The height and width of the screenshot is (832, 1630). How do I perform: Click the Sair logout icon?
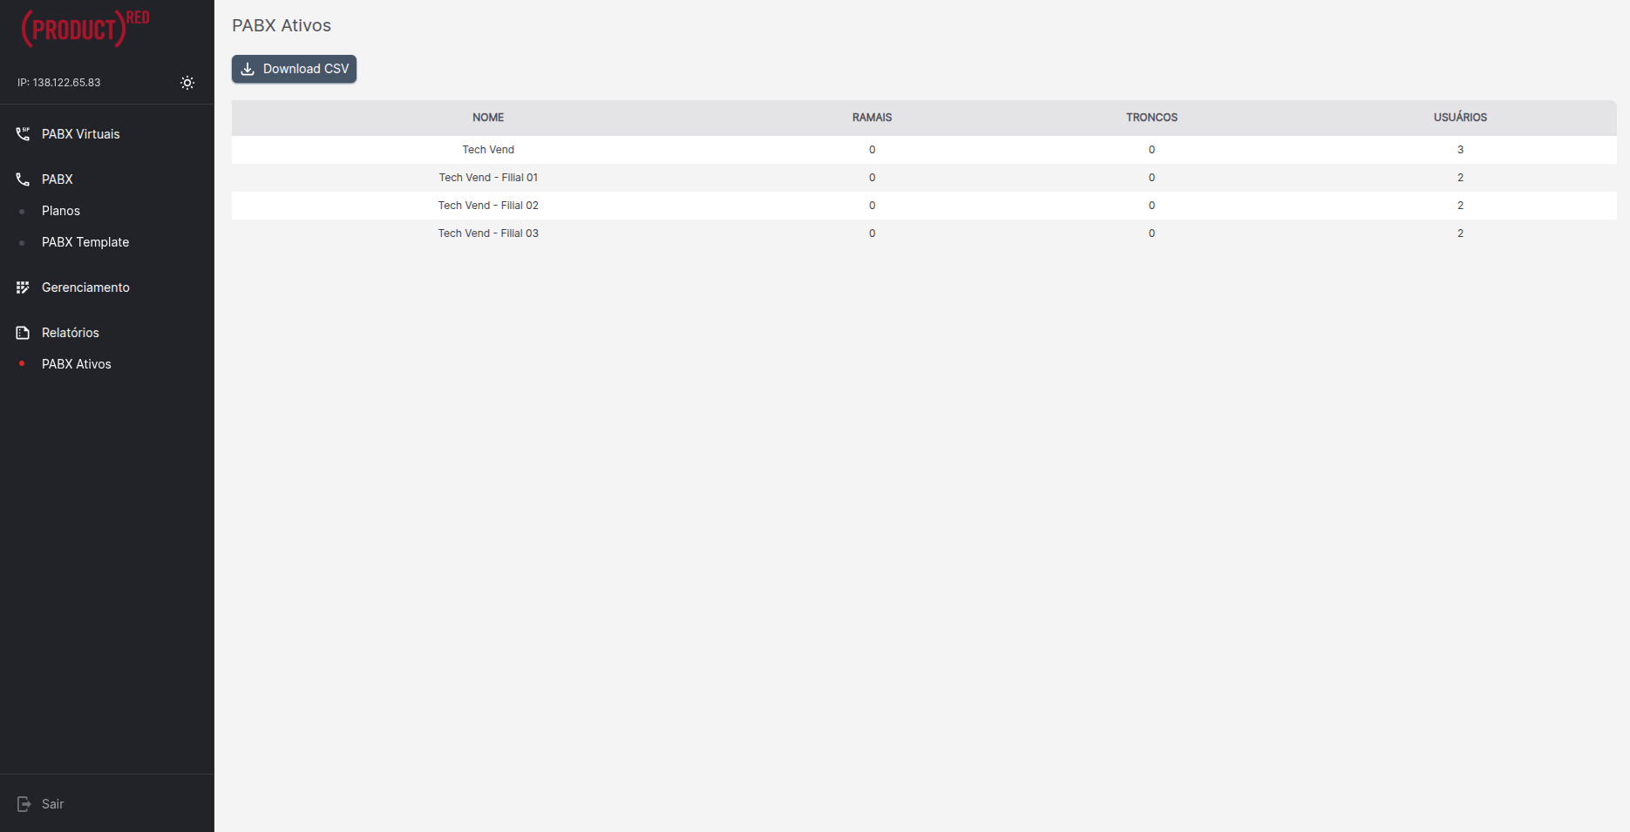24,804
